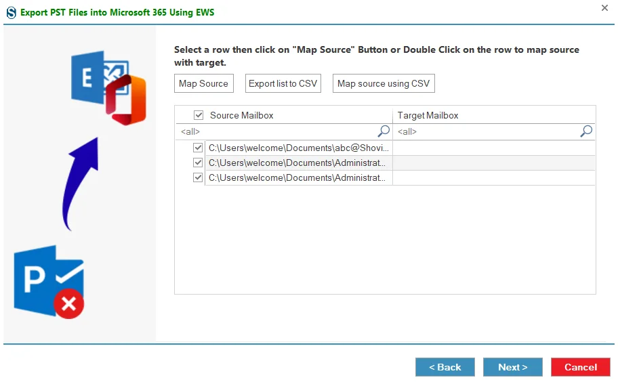This screenshot has height=384, width=618.
Task: Click the Map Source button
Action: [204, 83]
